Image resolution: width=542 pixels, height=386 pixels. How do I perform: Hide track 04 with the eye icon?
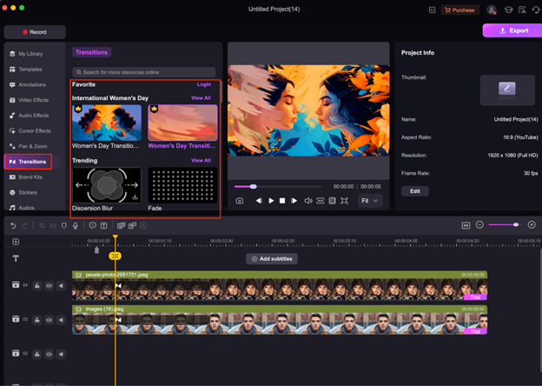[50, 286]
